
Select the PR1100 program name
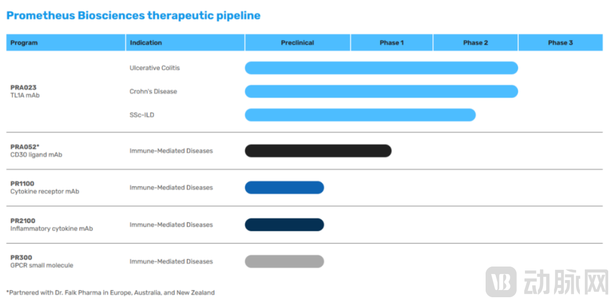pyautogui.click(x=23, y=184)
